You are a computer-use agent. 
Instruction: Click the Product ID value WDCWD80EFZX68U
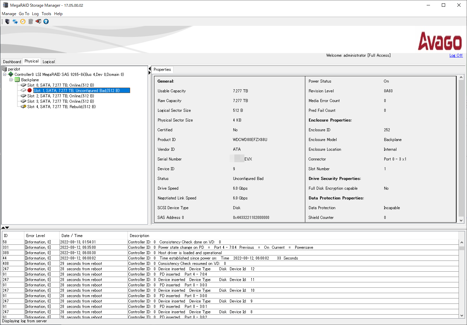click(x=250, y=140)
